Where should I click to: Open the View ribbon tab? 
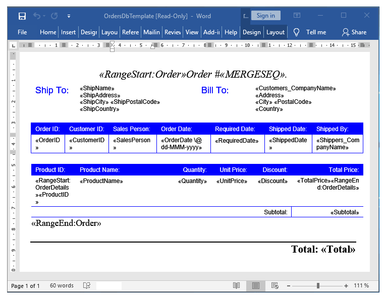point(192,32)
